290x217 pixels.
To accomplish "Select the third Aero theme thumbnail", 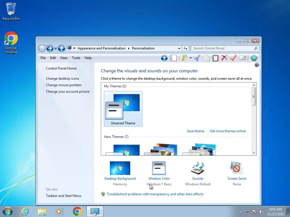I will point(199,150).
